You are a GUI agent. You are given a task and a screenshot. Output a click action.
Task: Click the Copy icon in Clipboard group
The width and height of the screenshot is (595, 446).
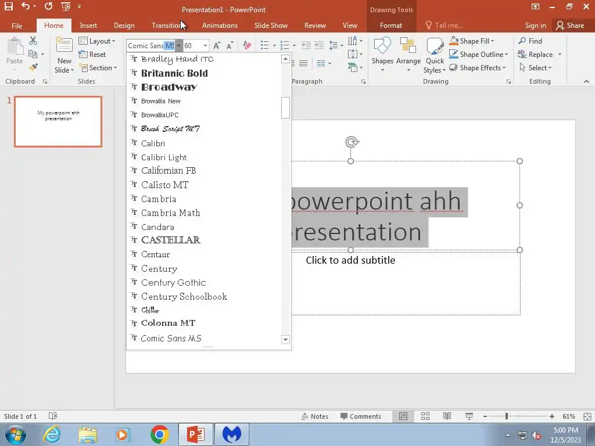coord(33,54)
